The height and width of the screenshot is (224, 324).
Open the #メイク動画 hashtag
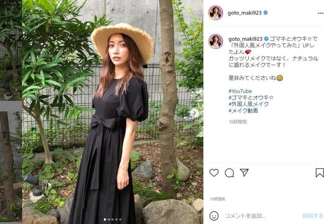coord(243,110)
